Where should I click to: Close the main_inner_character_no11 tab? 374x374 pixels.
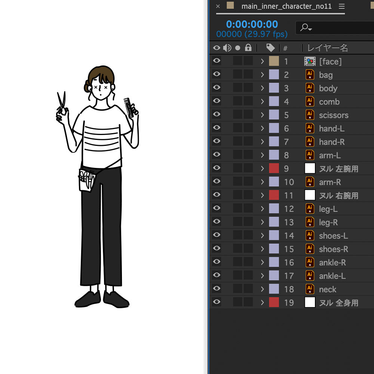coord(218,6)
